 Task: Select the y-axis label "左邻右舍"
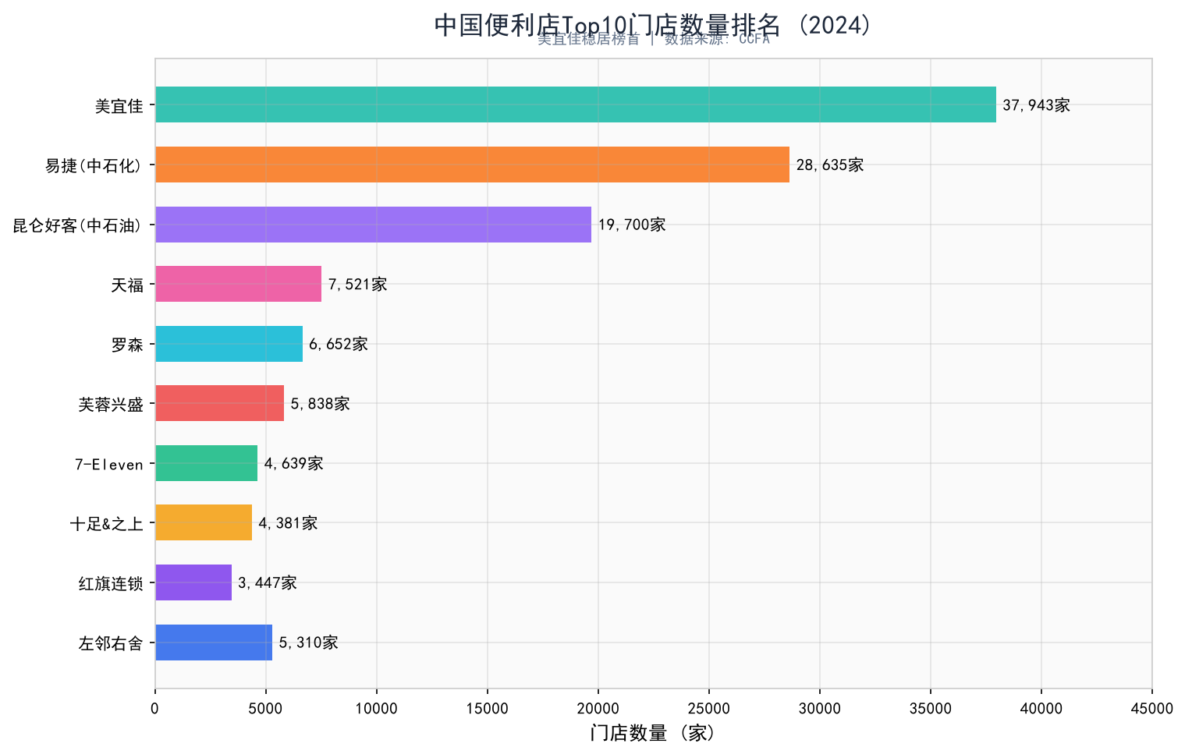point(112,643)
